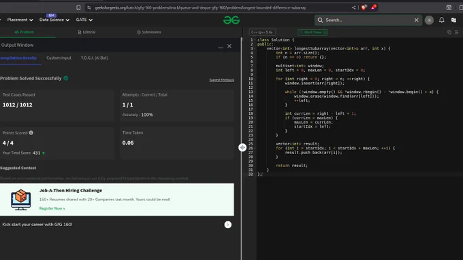Open the notifications bell
Image resolution: width=463 pixels, height=260 pixels.
pos(441,20)
